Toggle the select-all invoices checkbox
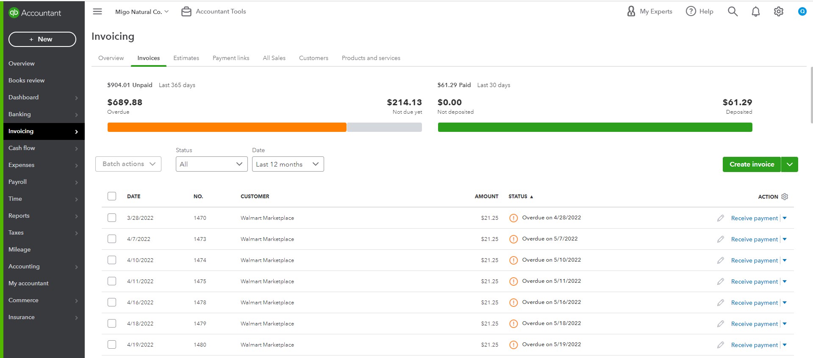 coord(112,196)
